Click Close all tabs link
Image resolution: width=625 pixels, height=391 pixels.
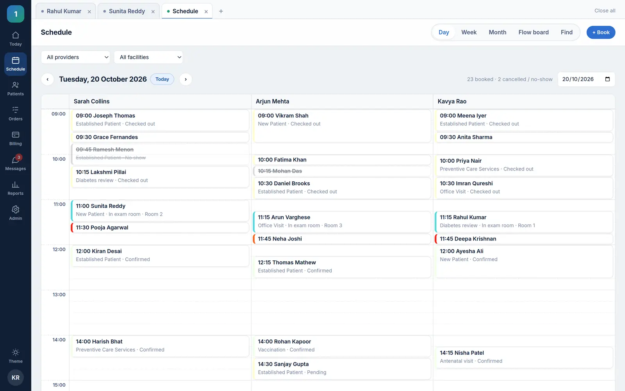605,11
